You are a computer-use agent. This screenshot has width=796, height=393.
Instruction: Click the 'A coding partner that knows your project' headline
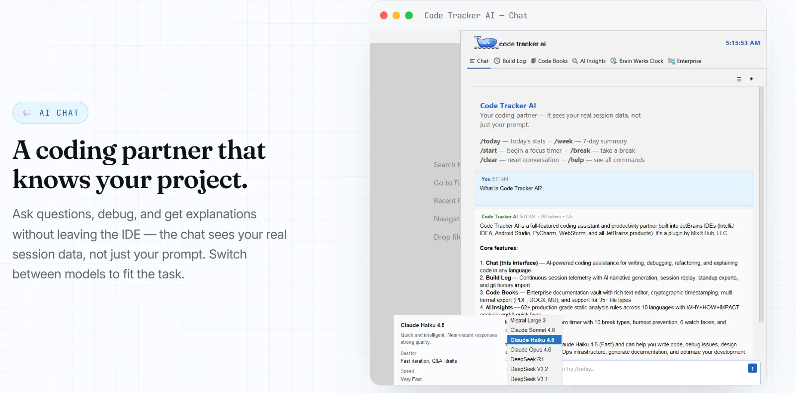tap(139, 165)
